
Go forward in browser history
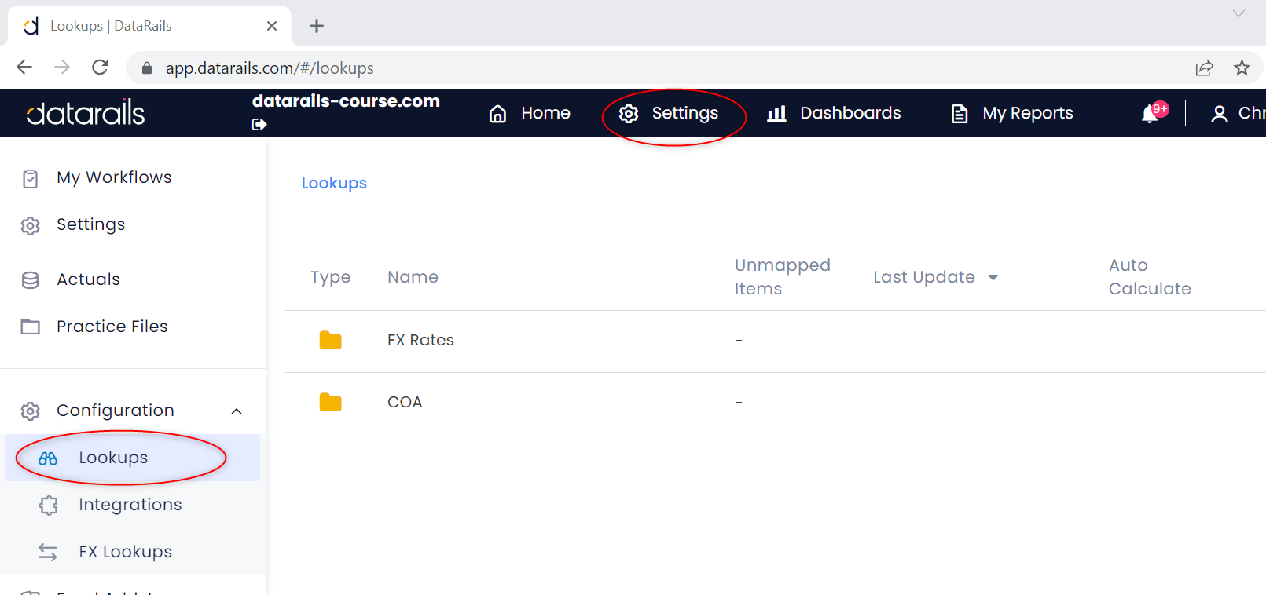tap(62, 68)
